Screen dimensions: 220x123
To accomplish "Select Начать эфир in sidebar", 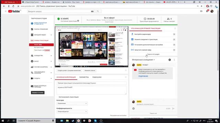I will tap(41, 45).
